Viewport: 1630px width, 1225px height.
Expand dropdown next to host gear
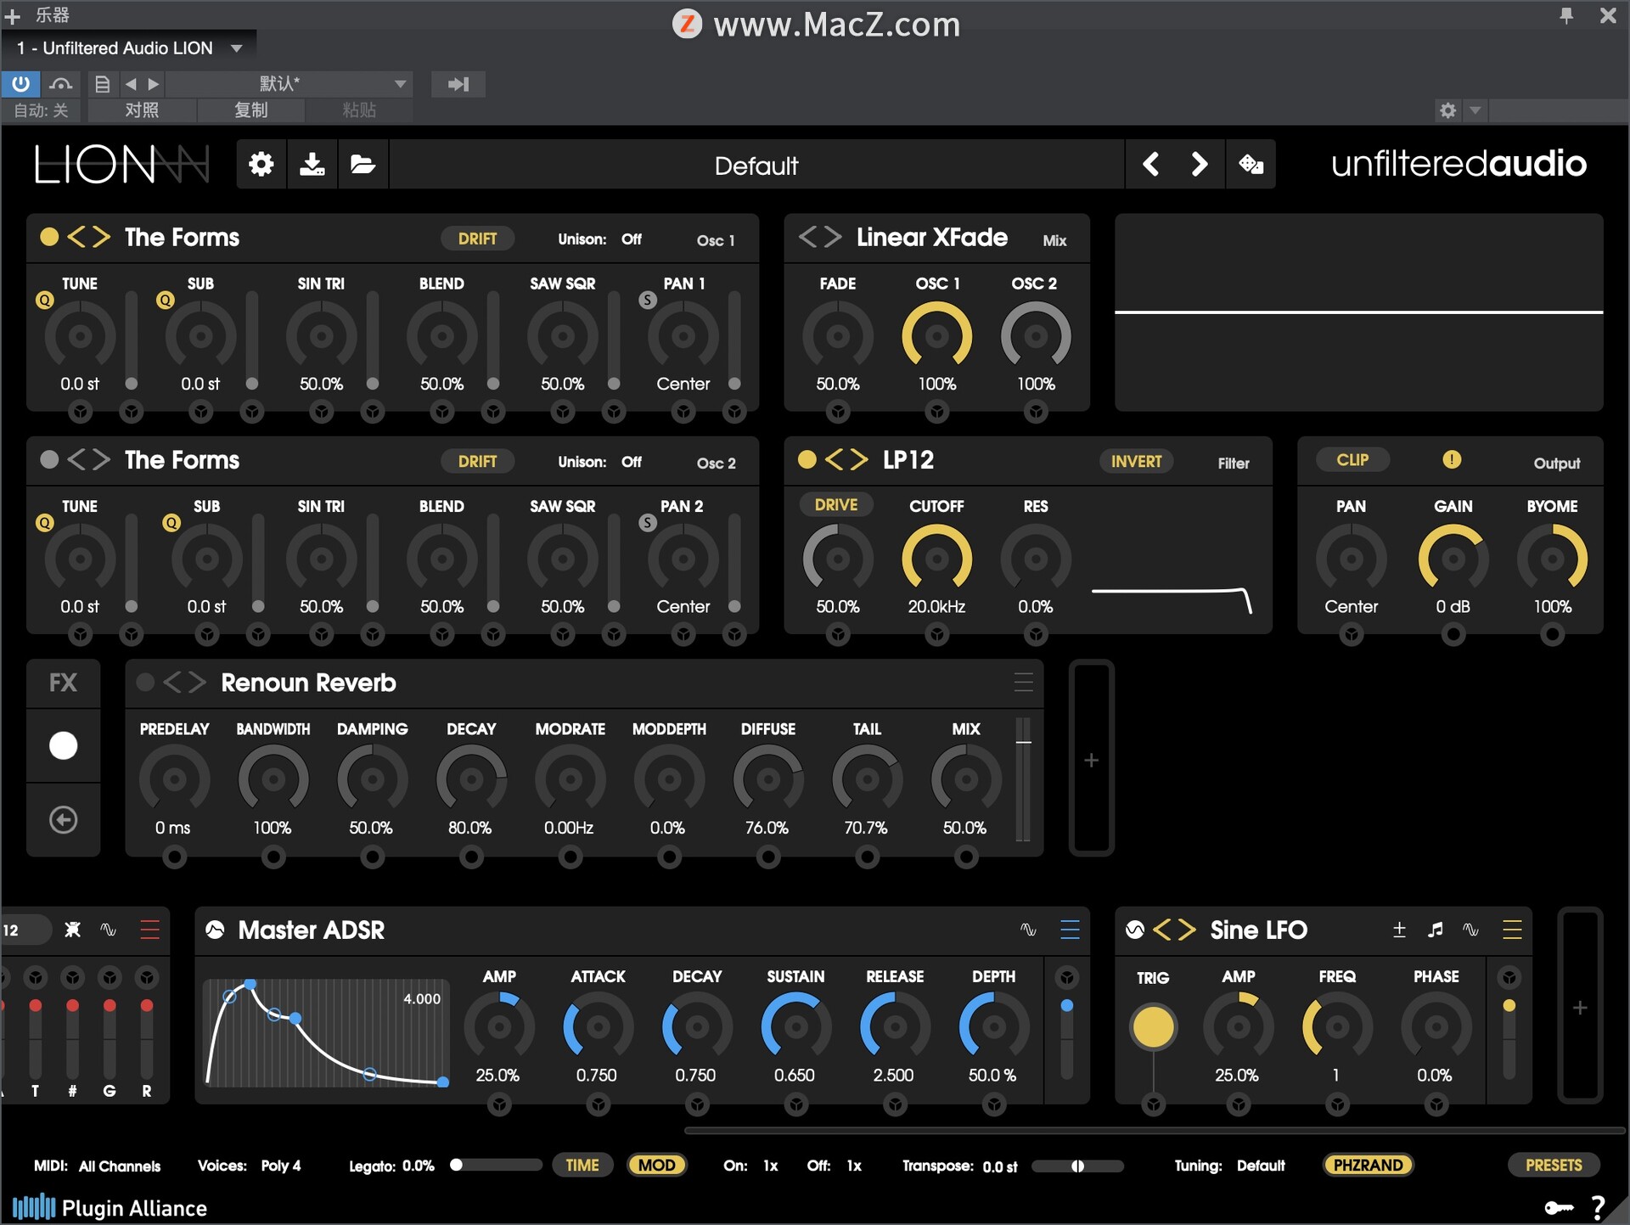pyautogui.click(x=1475, y=110)
